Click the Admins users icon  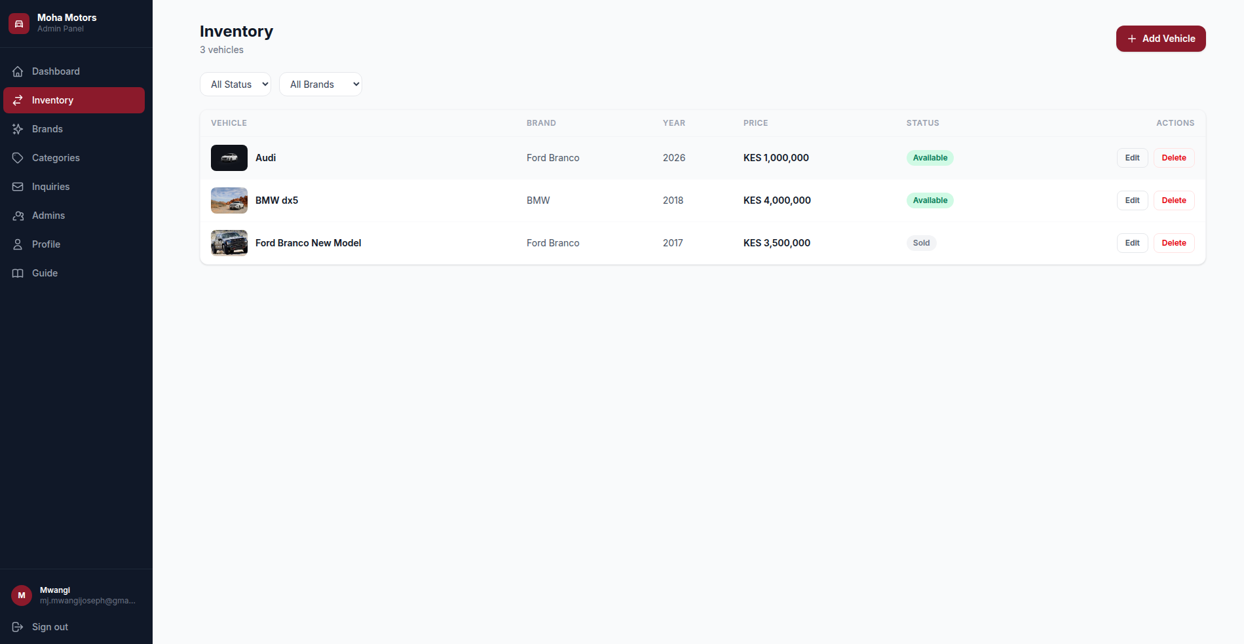click(x=18, y=216)
